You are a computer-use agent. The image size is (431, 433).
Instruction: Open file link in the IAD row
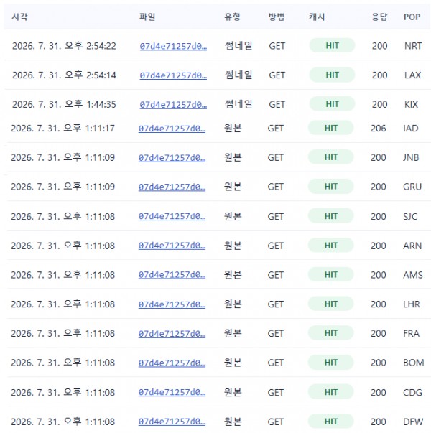coord(172,129)
